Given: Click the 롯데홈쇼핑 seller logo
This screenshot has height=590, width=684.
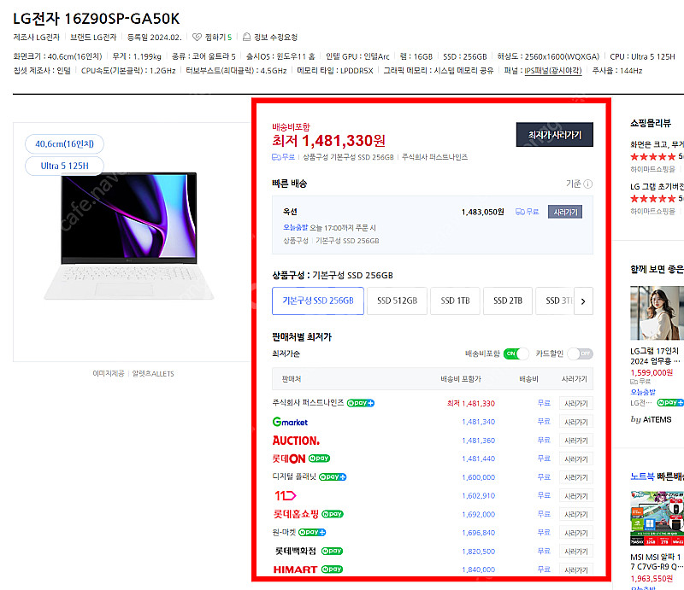Looking at the screenshot, I should point(296,514).
